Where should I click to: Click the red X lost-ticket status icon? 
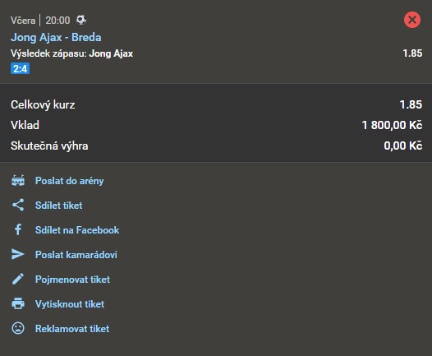(x=412, y=20)
